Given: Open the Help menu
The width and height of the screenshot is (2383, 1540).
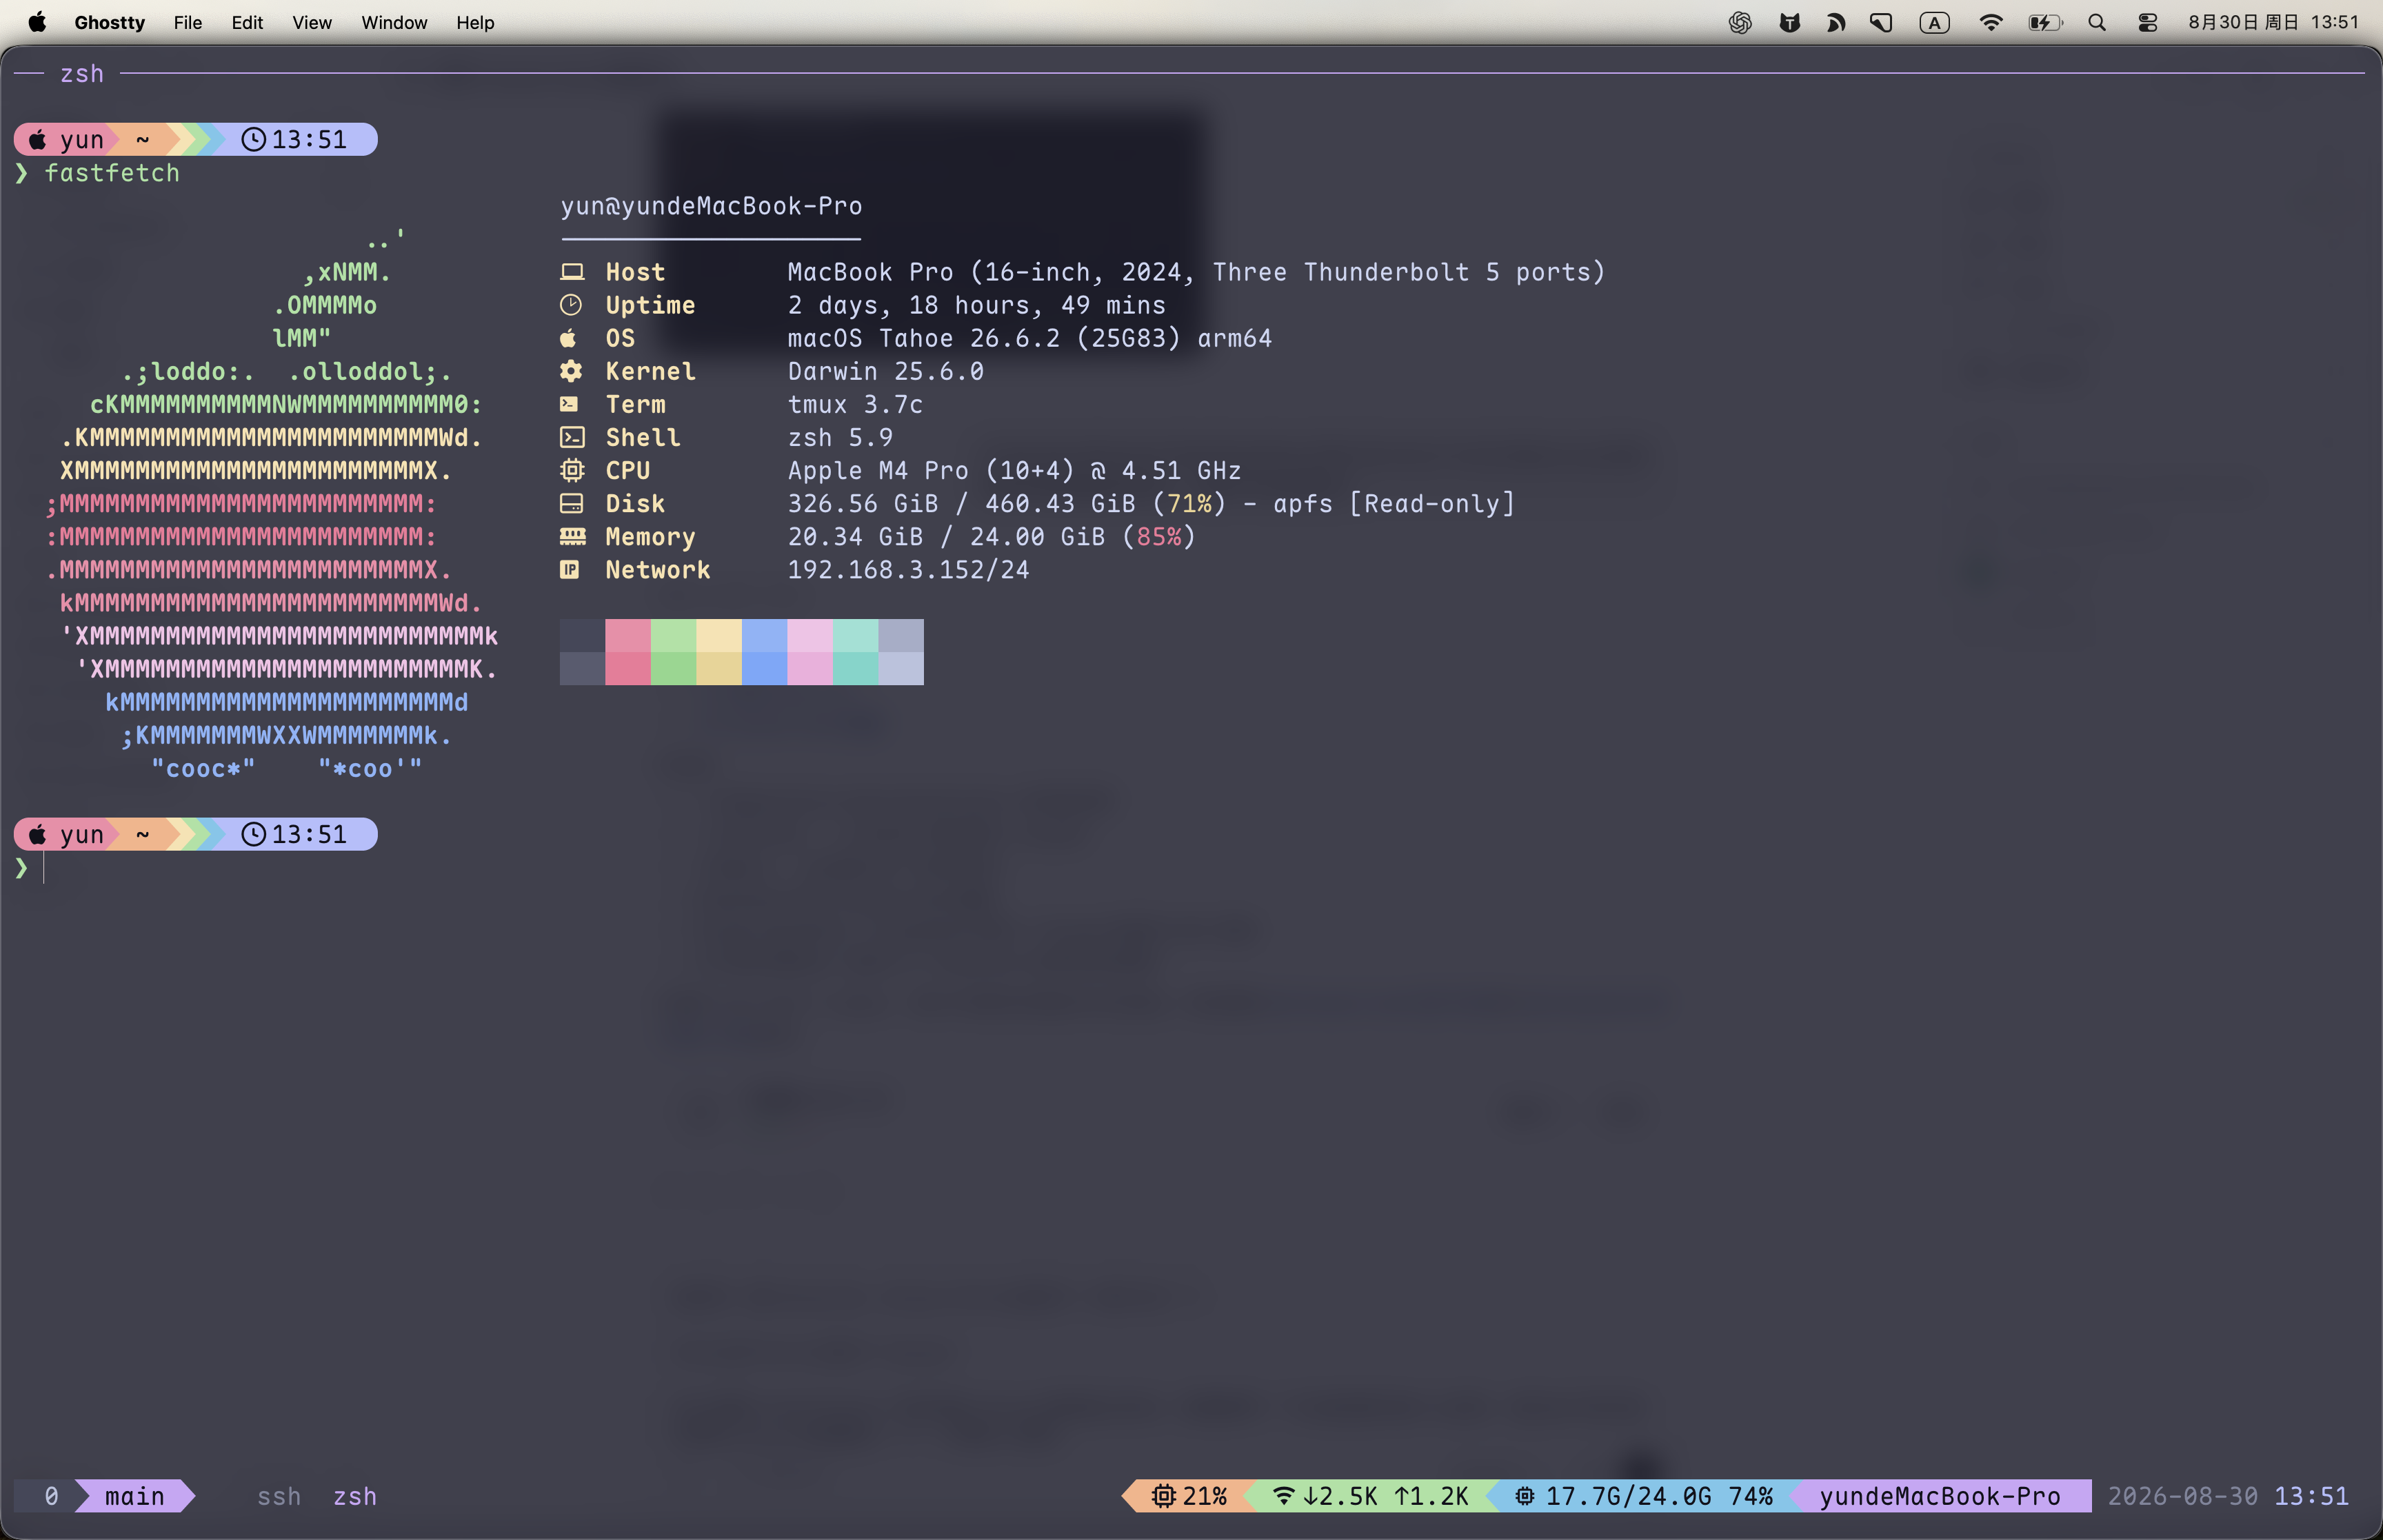Looking at the screenshot, I should click(475, 22).
